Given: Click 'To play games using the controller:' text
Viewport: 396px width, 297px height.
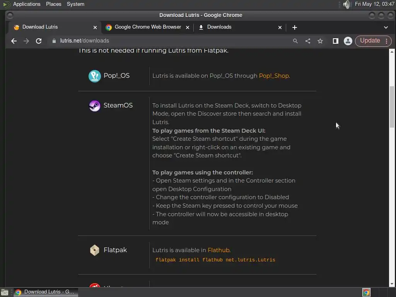Looking at the screenshot, I should click(203, 172).
